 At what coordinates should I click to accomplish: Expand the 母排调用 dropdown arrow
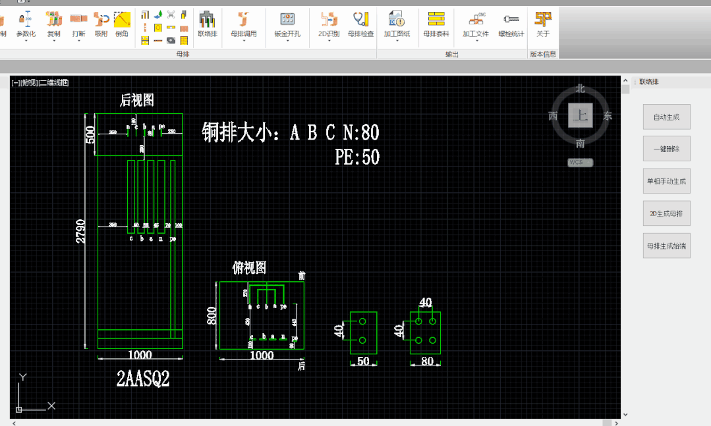[244, 41]
